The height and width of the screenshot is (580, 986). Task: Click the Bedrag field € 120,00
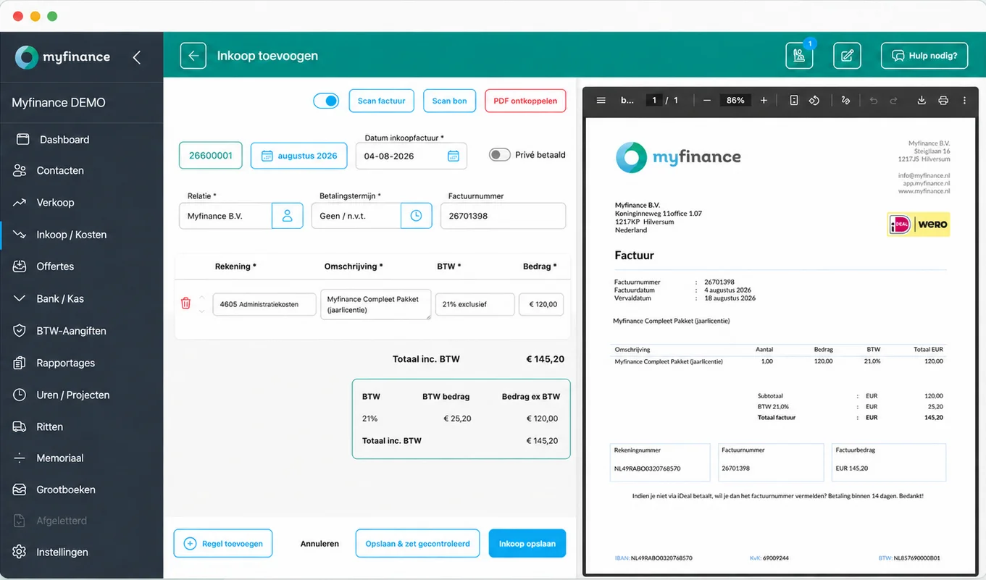click(x=541, y=304)
